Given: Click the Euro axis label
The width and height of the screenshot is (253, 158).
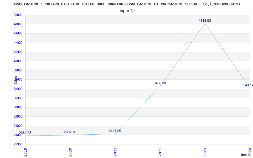Looking at the screenshot, I should [15, 80].
